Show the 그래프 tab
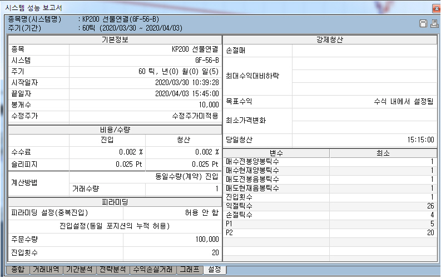441x278 pixels. (189, 270)
